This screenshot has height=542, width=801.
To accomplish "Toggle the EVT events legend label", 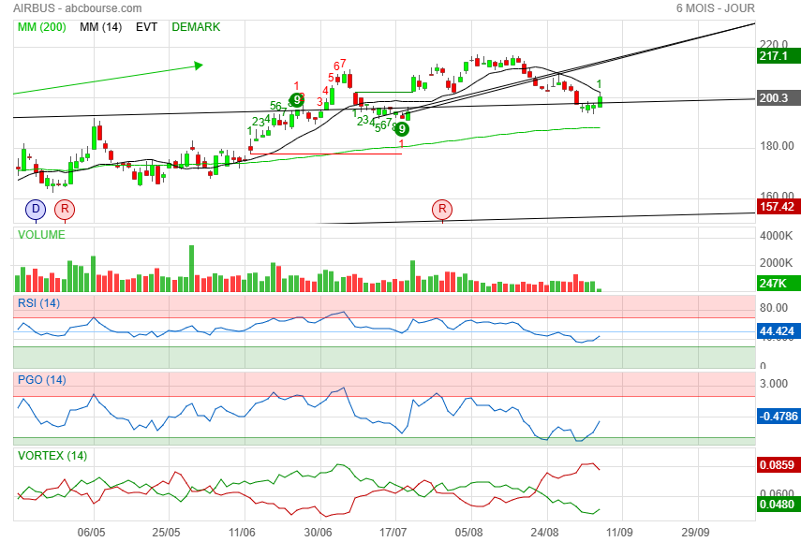I will coord(146,27).
